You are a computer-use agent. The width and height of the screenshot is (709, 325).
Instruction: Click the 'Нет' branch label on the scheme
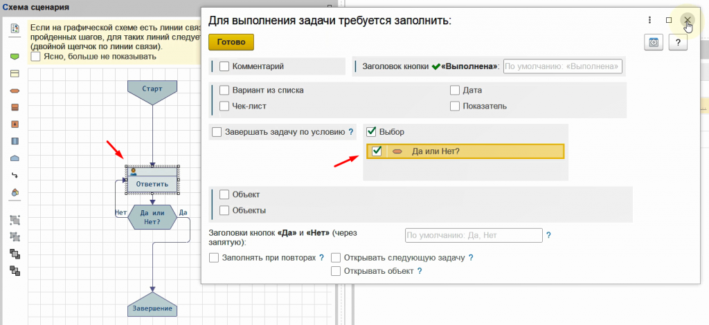[120, 212]
